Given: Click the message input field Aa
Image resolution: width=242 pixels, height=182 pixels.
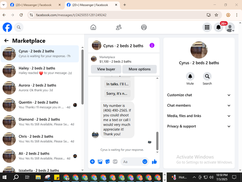Looking at the screenshot, I should (x=132, y=162).
